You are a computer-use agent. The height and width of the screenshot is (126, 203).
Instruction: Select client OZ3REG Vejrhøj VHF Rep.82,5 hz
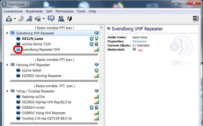point(47,102)
